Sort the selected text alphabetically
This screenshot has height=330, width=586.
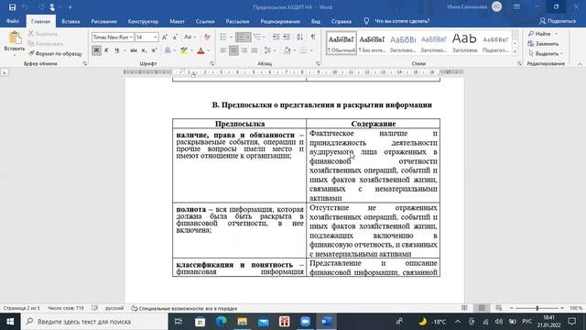300,37
